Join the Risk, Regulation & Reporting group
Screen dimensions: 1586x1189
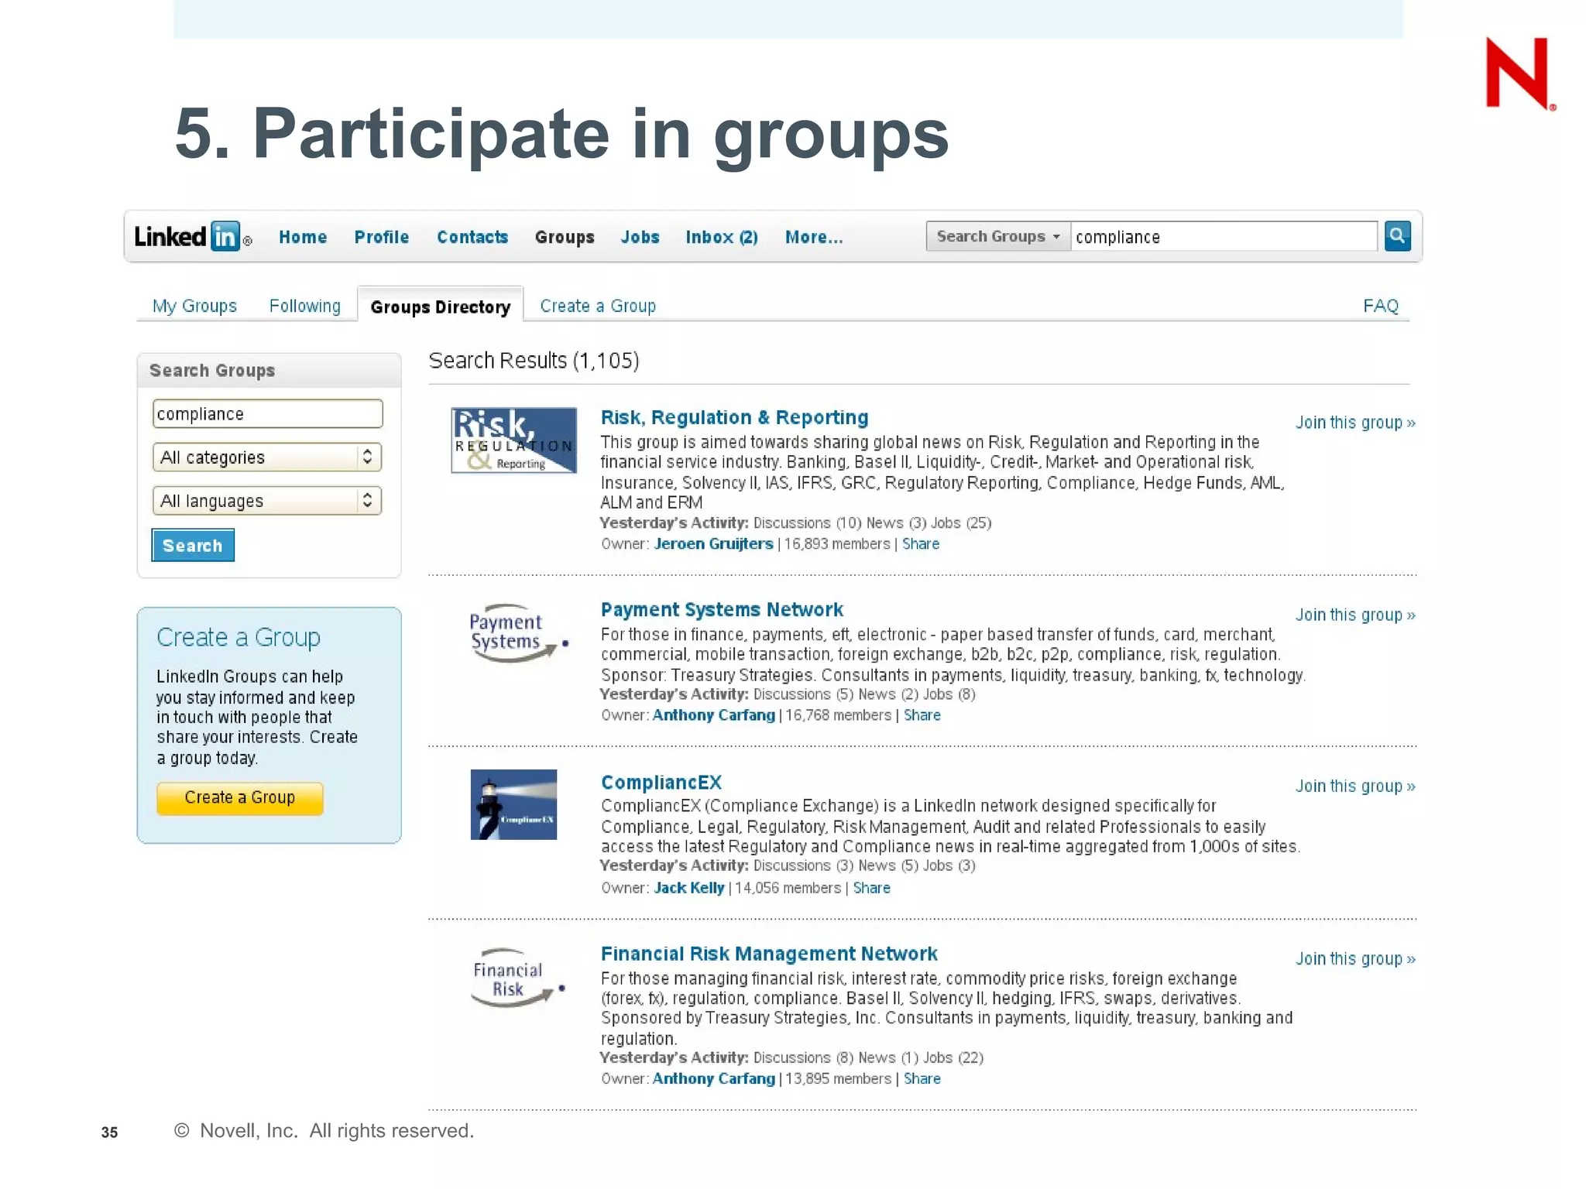[1355, 423]
